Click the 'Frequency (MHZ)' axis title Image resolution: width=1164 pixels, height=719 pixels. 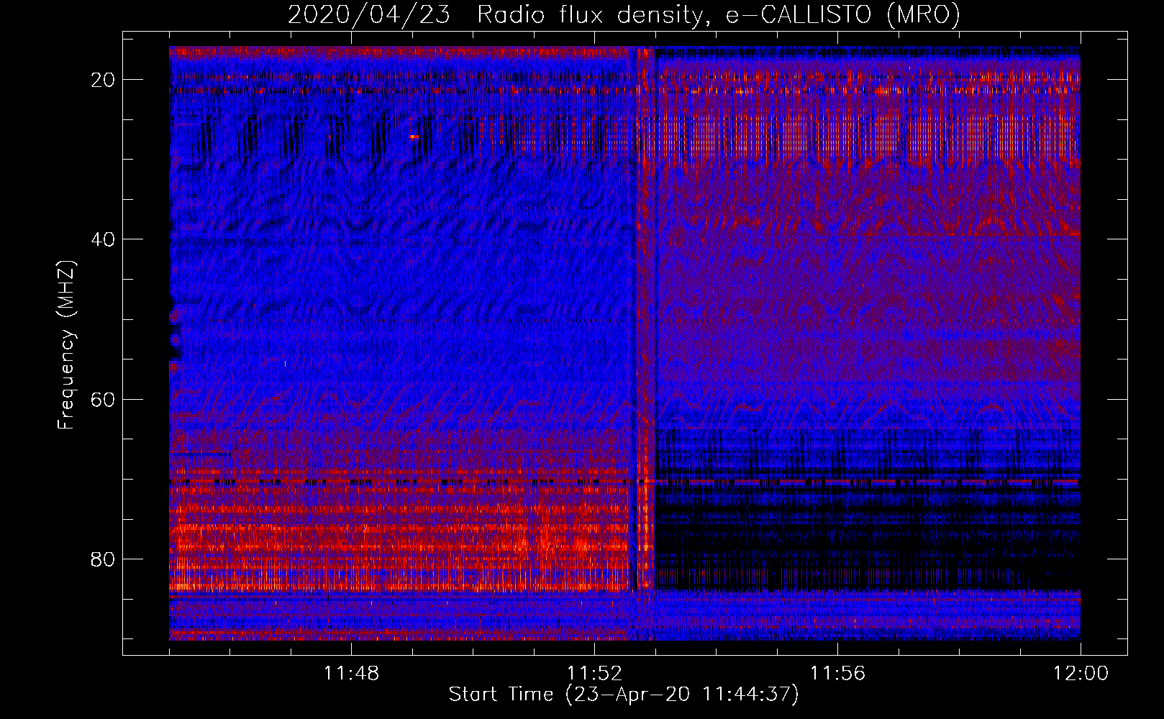66,344
